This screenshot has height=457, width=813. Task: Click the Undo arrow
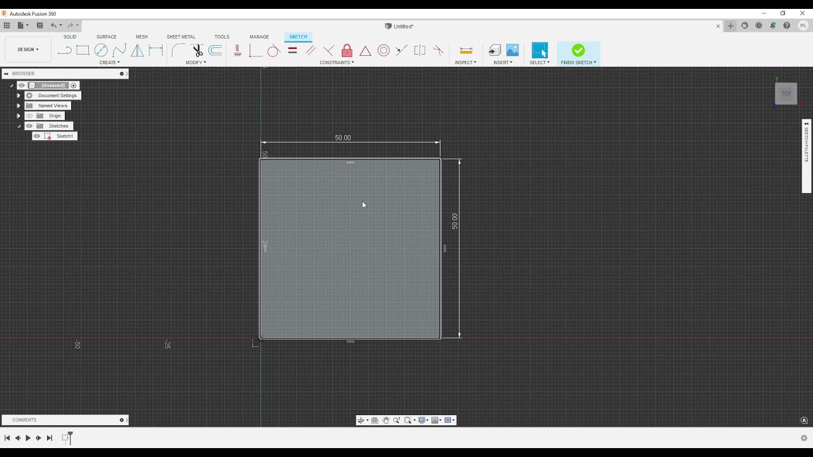click(54, 25)
